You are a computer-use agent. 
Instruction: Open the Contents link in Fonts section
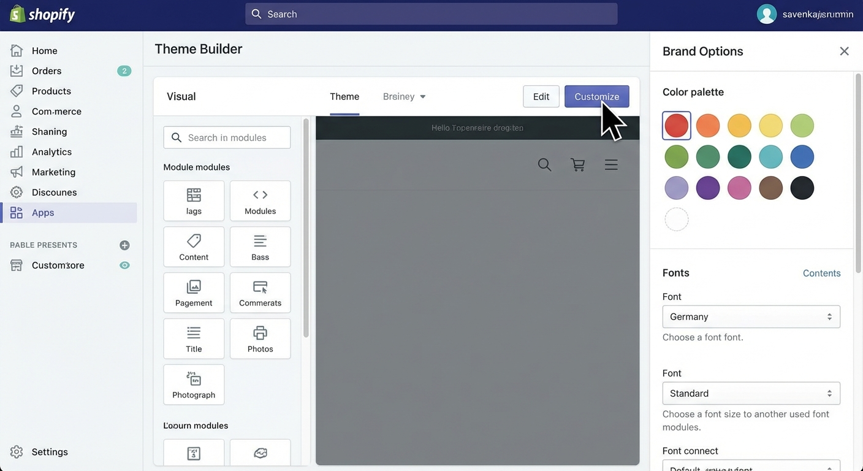(821, 273)
